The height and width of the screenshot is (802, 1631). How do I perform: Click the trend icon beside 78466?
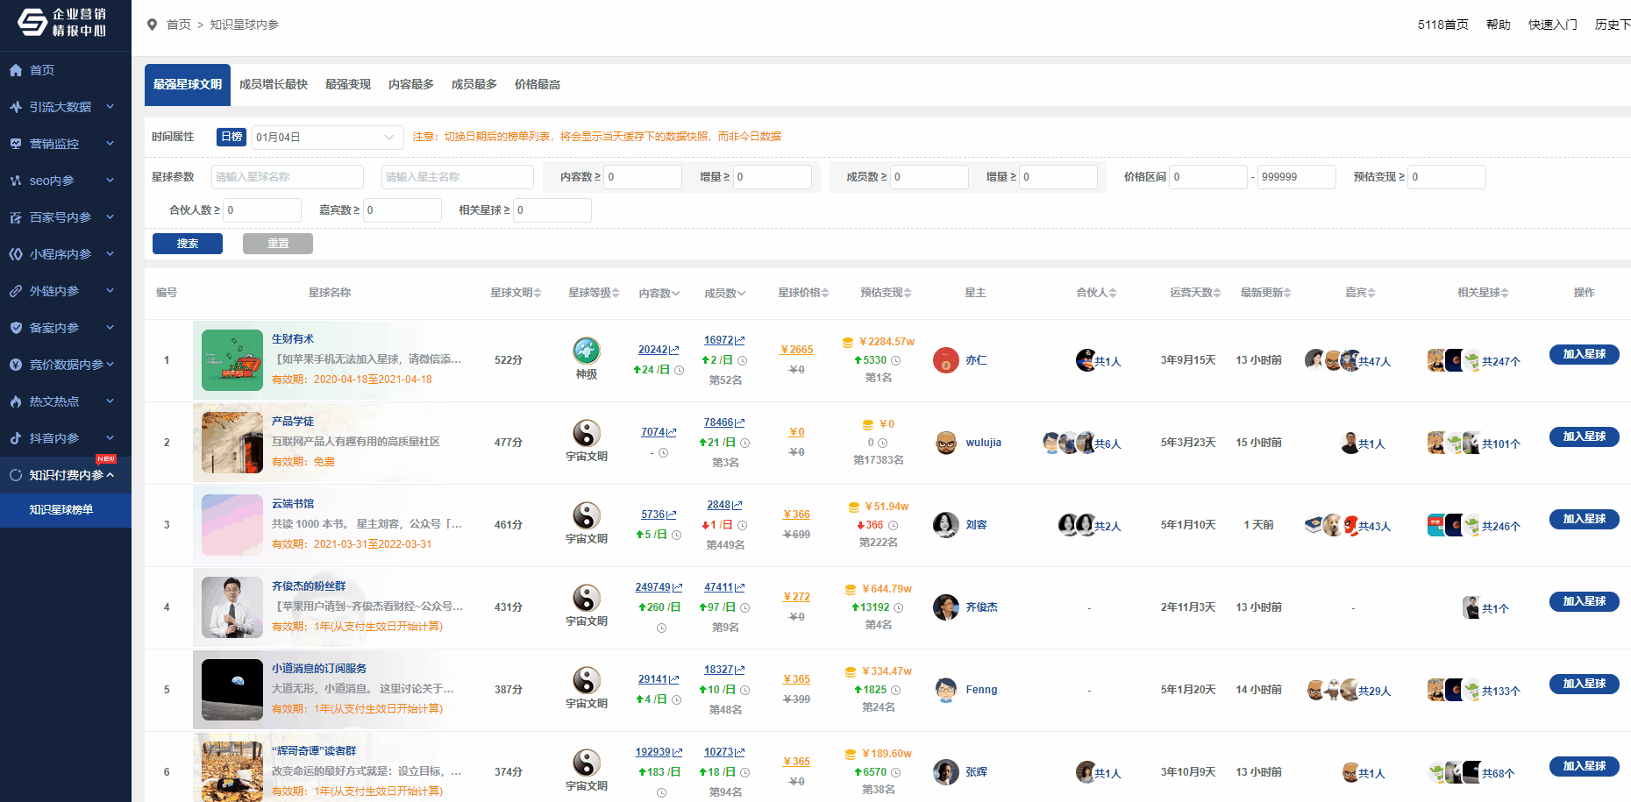click(x=740, y=422)
